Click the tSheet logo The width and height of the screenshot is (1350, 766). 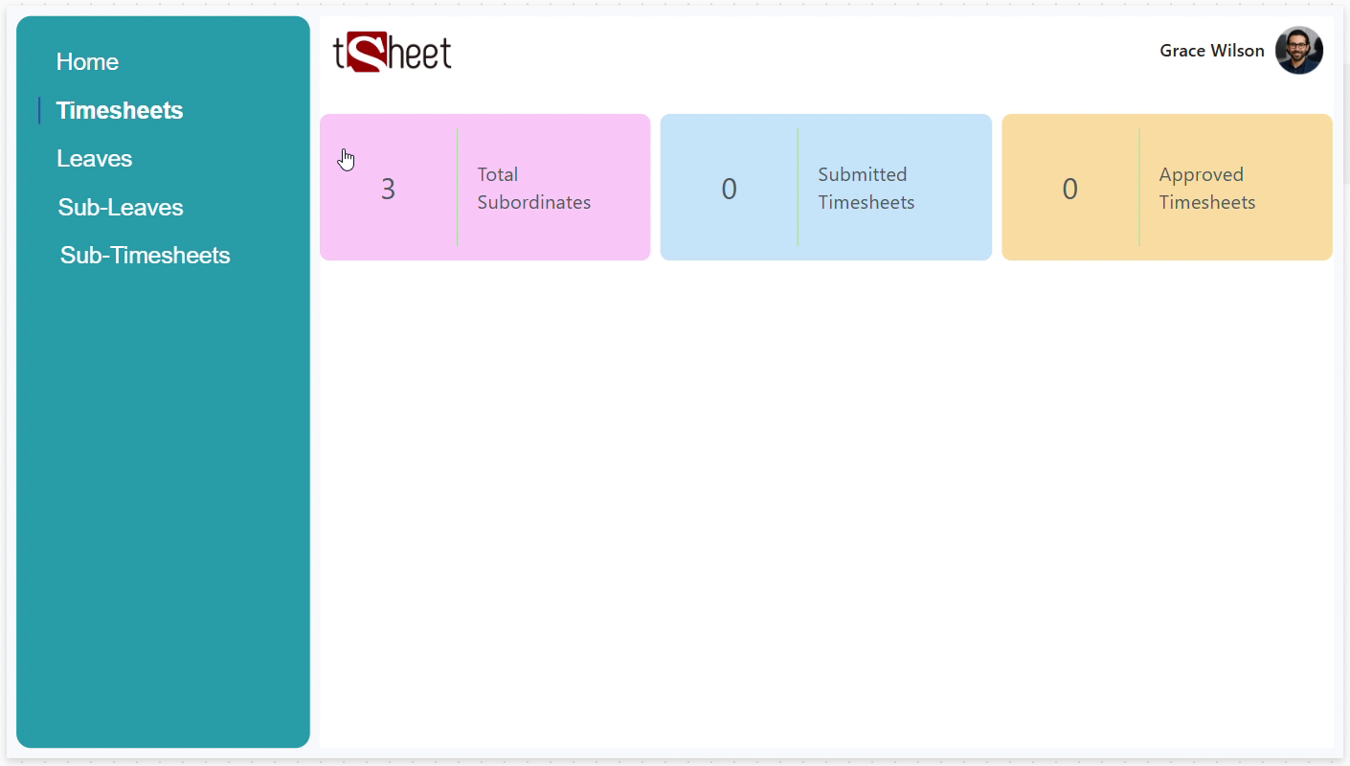click(393, 53)
